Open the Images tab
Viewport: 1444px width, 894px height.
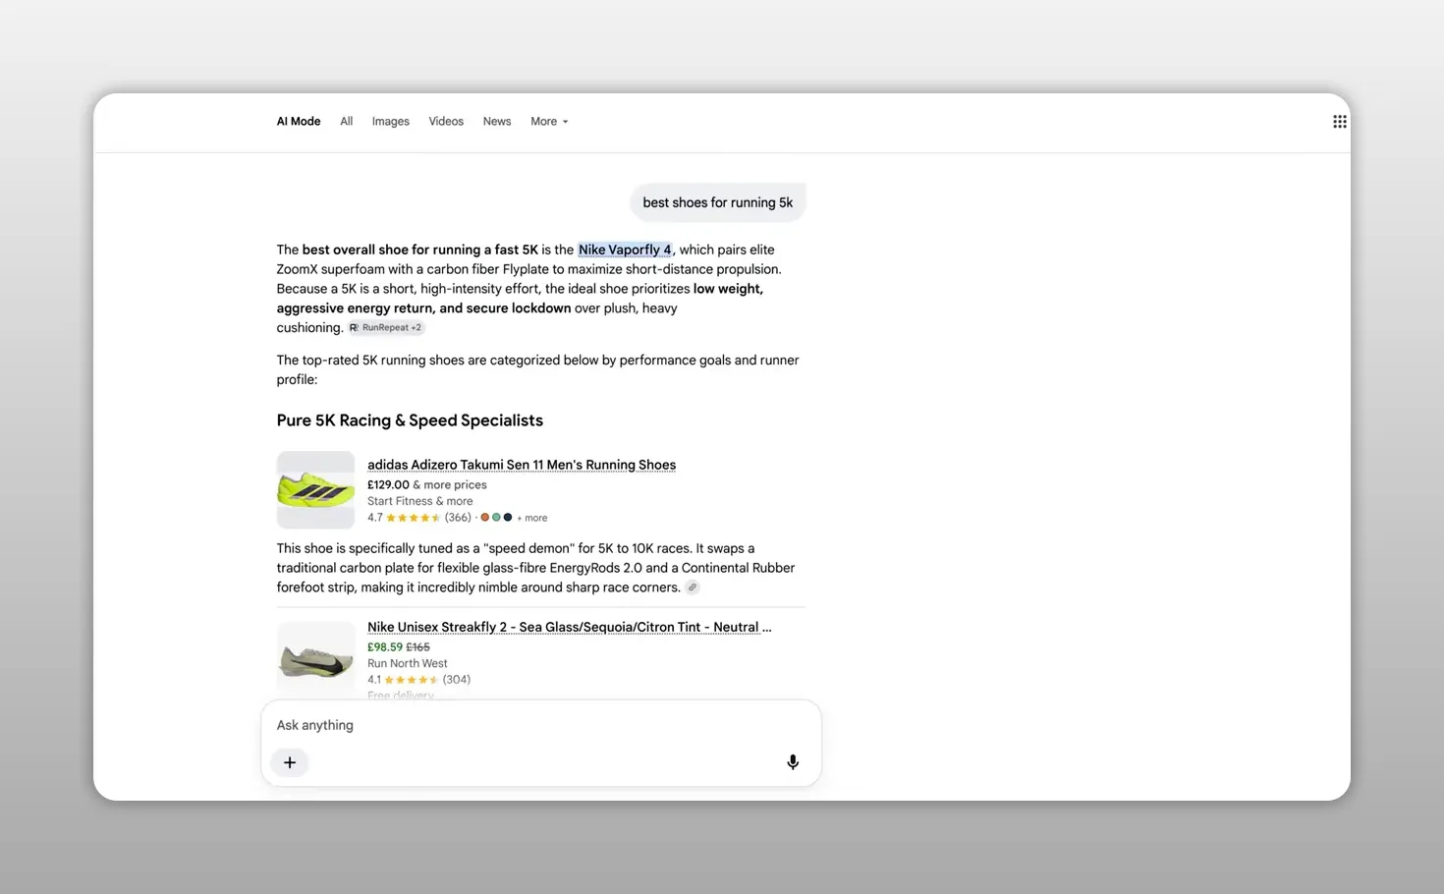[x=391, y=122]
